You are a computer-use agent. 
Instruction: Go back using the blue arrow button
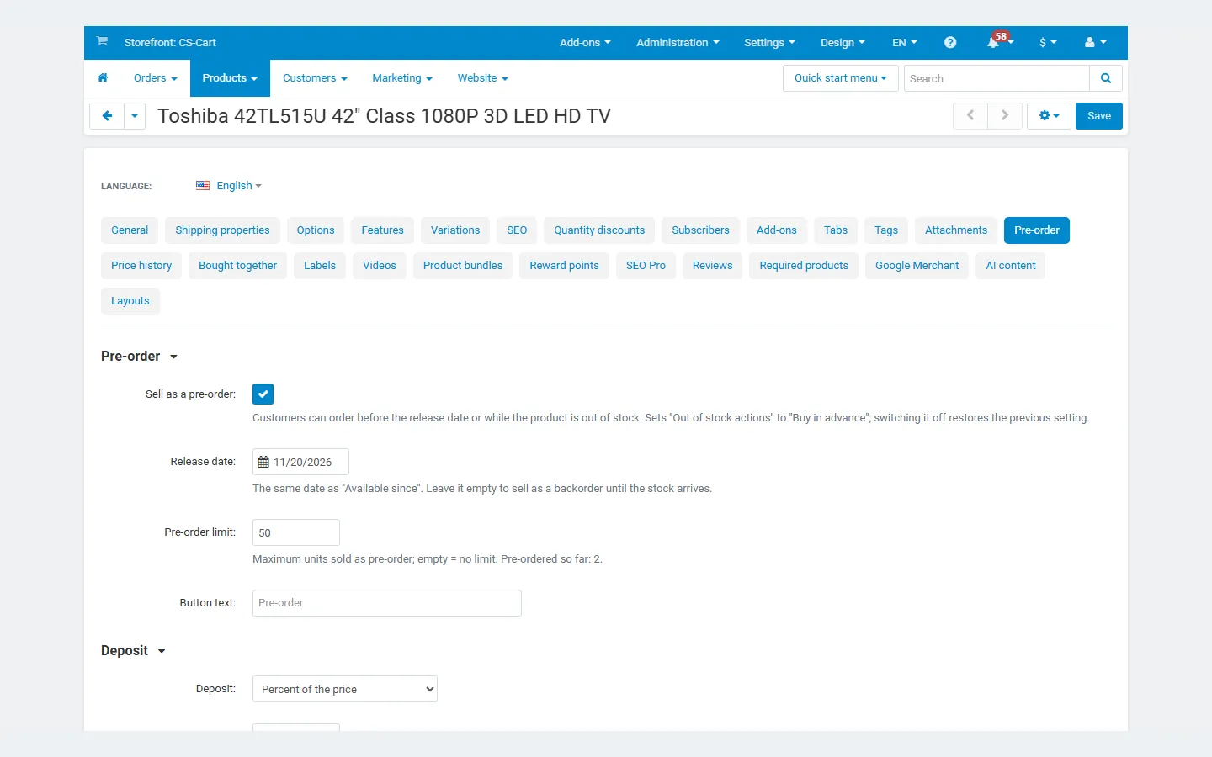click(107, 116)
